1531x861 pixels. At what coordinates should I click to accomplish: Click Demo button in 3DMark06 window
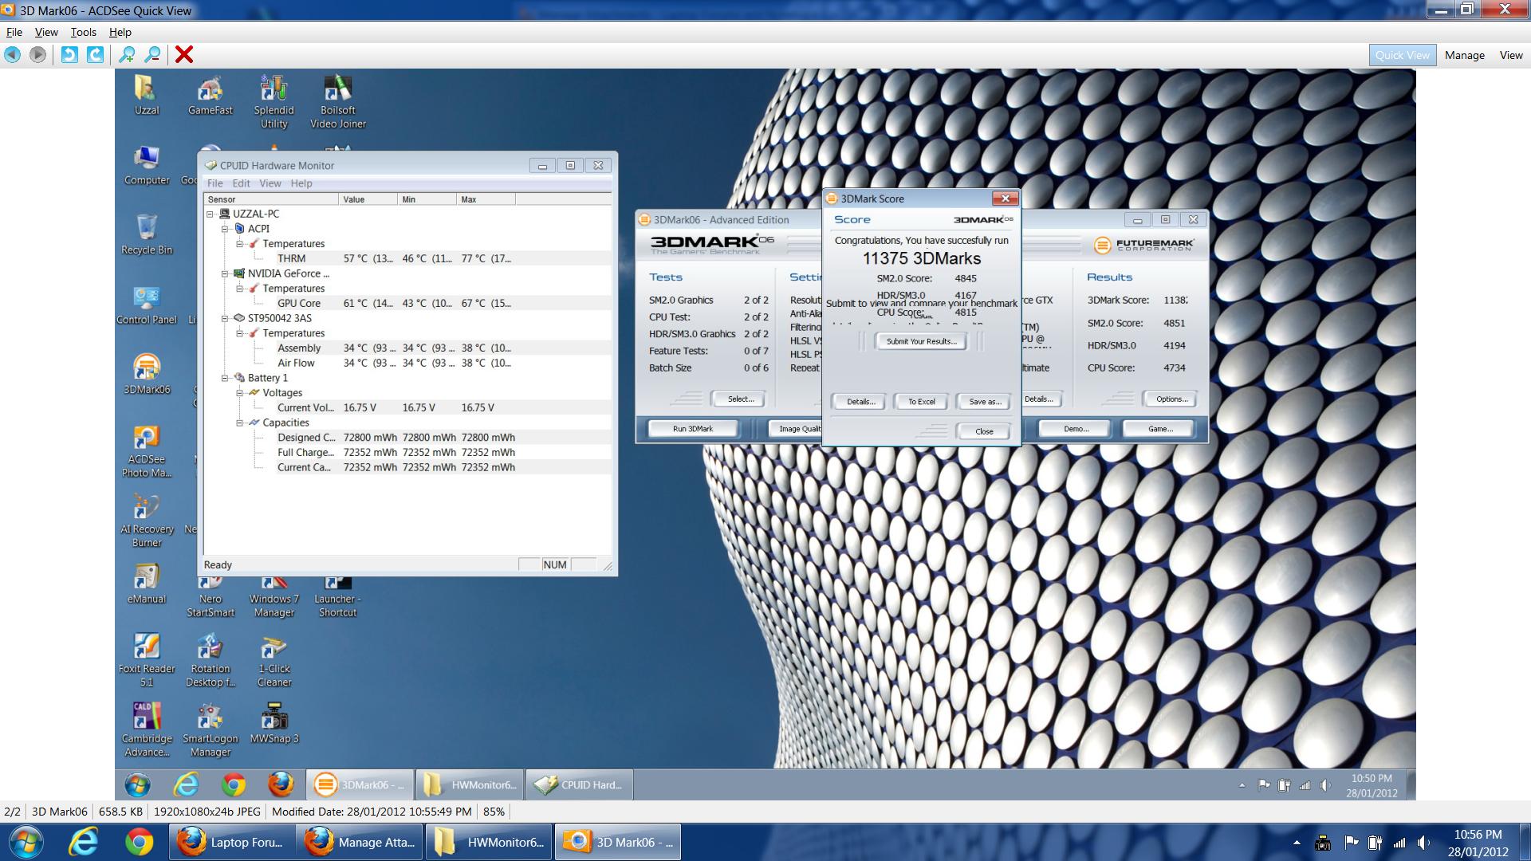[1076, 429]
